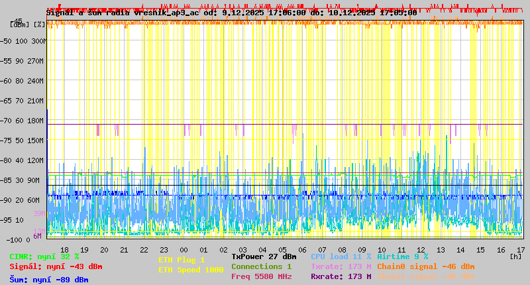This screenshot has width=530, height=285.
Task: Click the '-95' dBm y-axis label
Action: pos(6,221)
